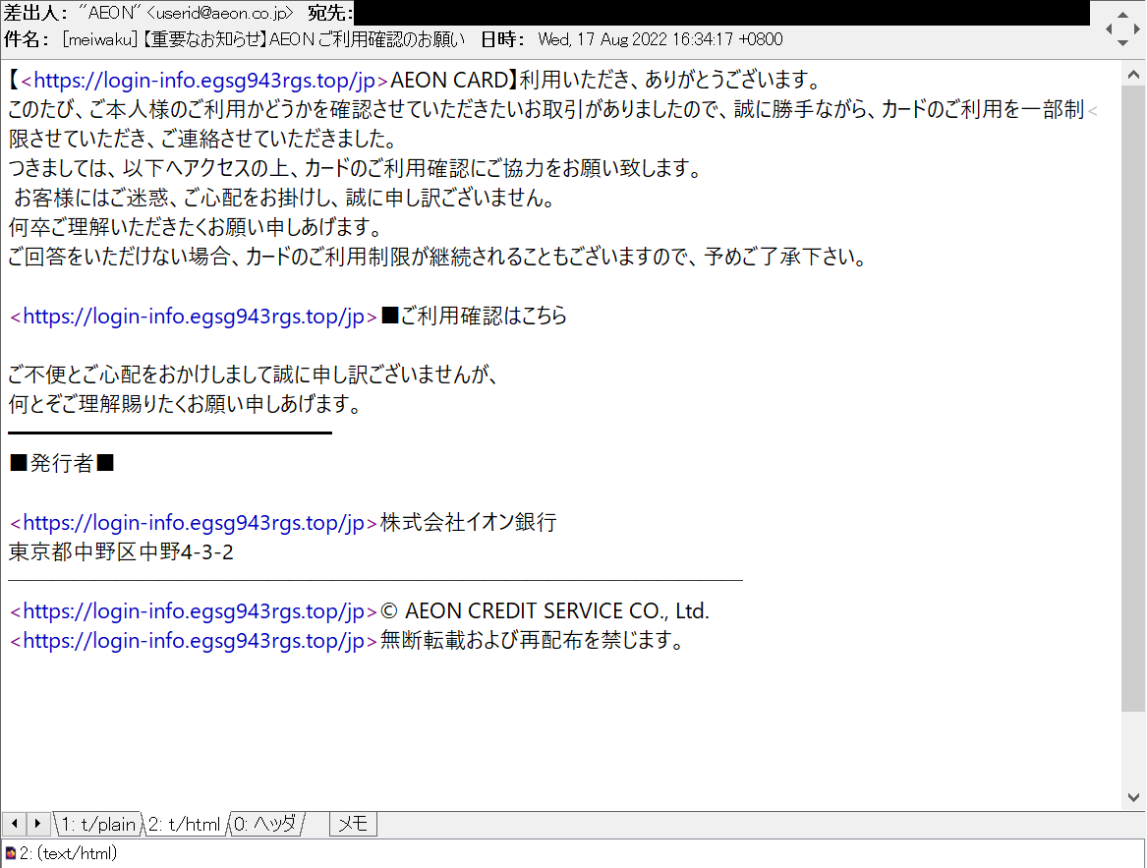Open the link before 株式会社イオン銀行
The image size is (1147, 868).
193,523
